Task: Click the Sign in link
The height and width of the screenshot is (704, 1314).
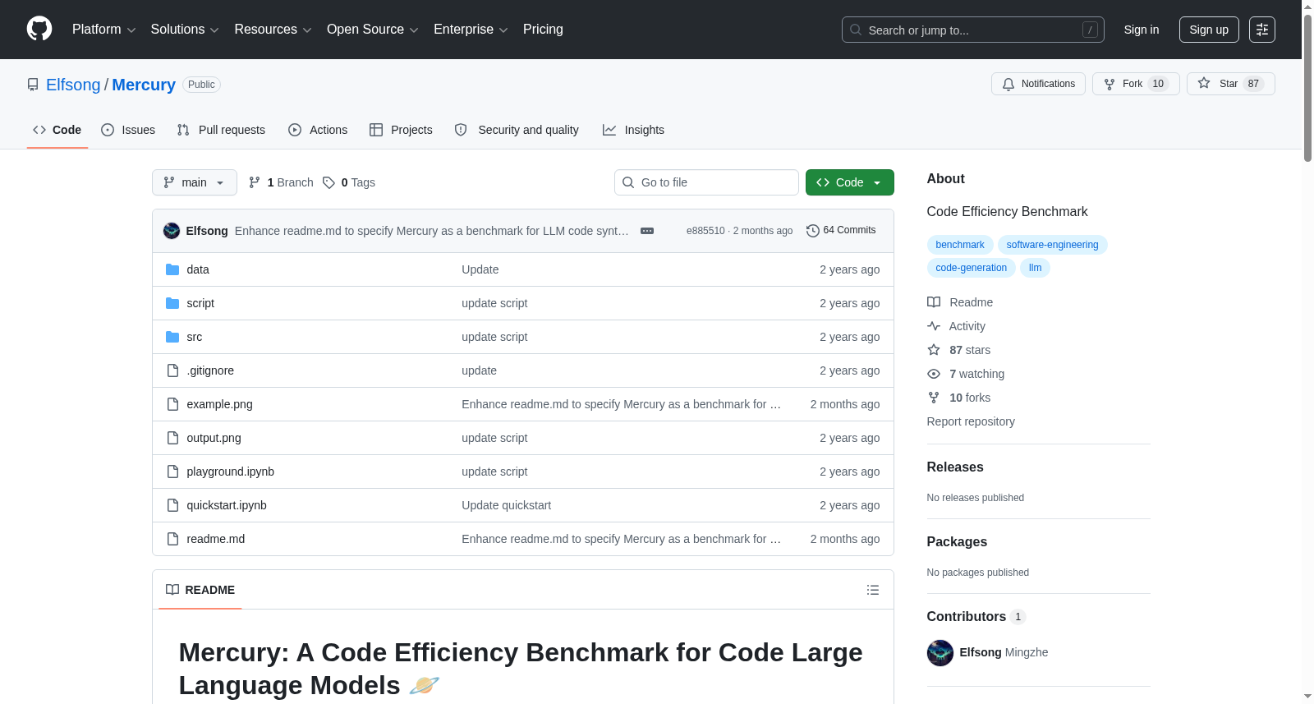Action: pyautogui.click(x=1142, y=30)
